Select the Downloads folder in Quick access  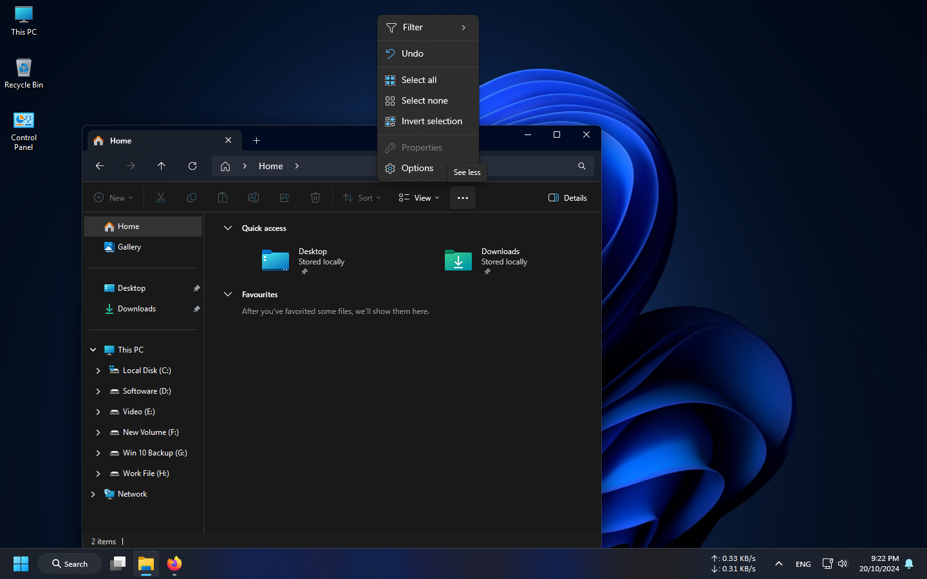pyautogui.click(x=486, y=261)
